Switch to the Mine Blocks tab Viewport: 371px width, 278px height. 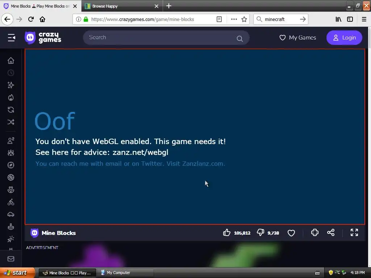pos(40,6)
